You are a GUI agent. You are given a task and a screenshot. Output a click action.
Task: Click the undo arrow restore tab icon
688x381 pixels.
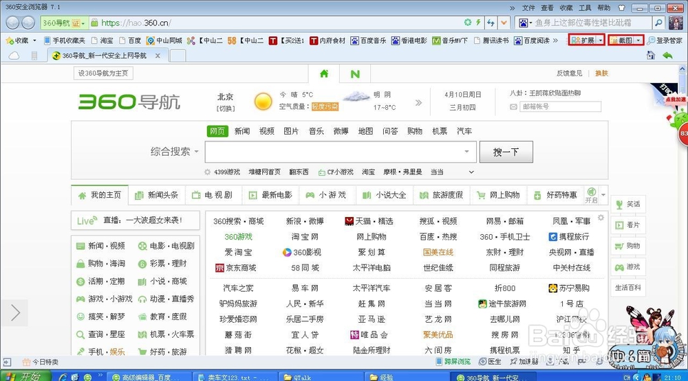coord(667,56)
